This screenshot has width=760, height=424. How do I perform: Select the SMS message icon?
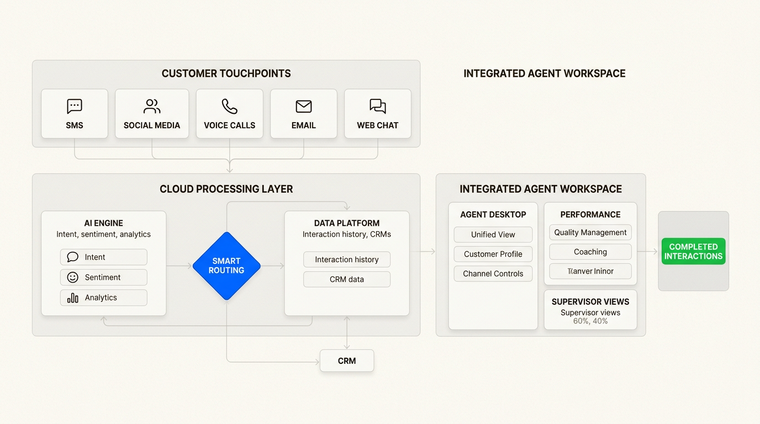74,105
